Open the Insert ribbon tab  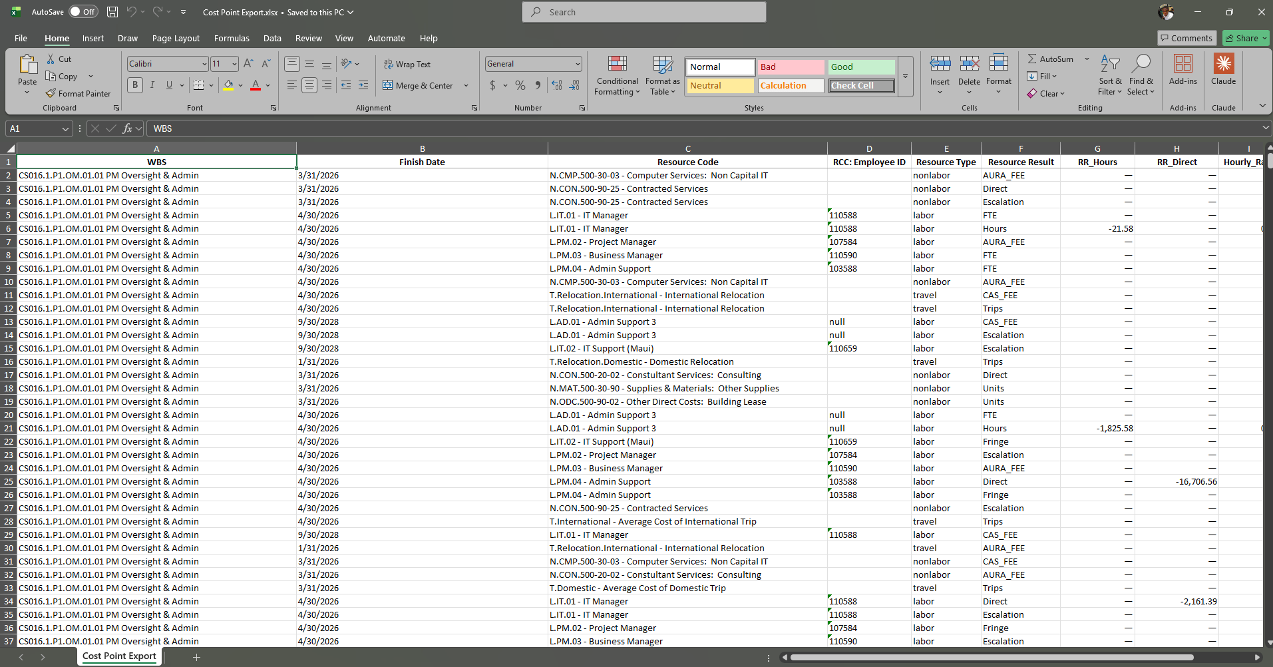[x=93, y=39]
